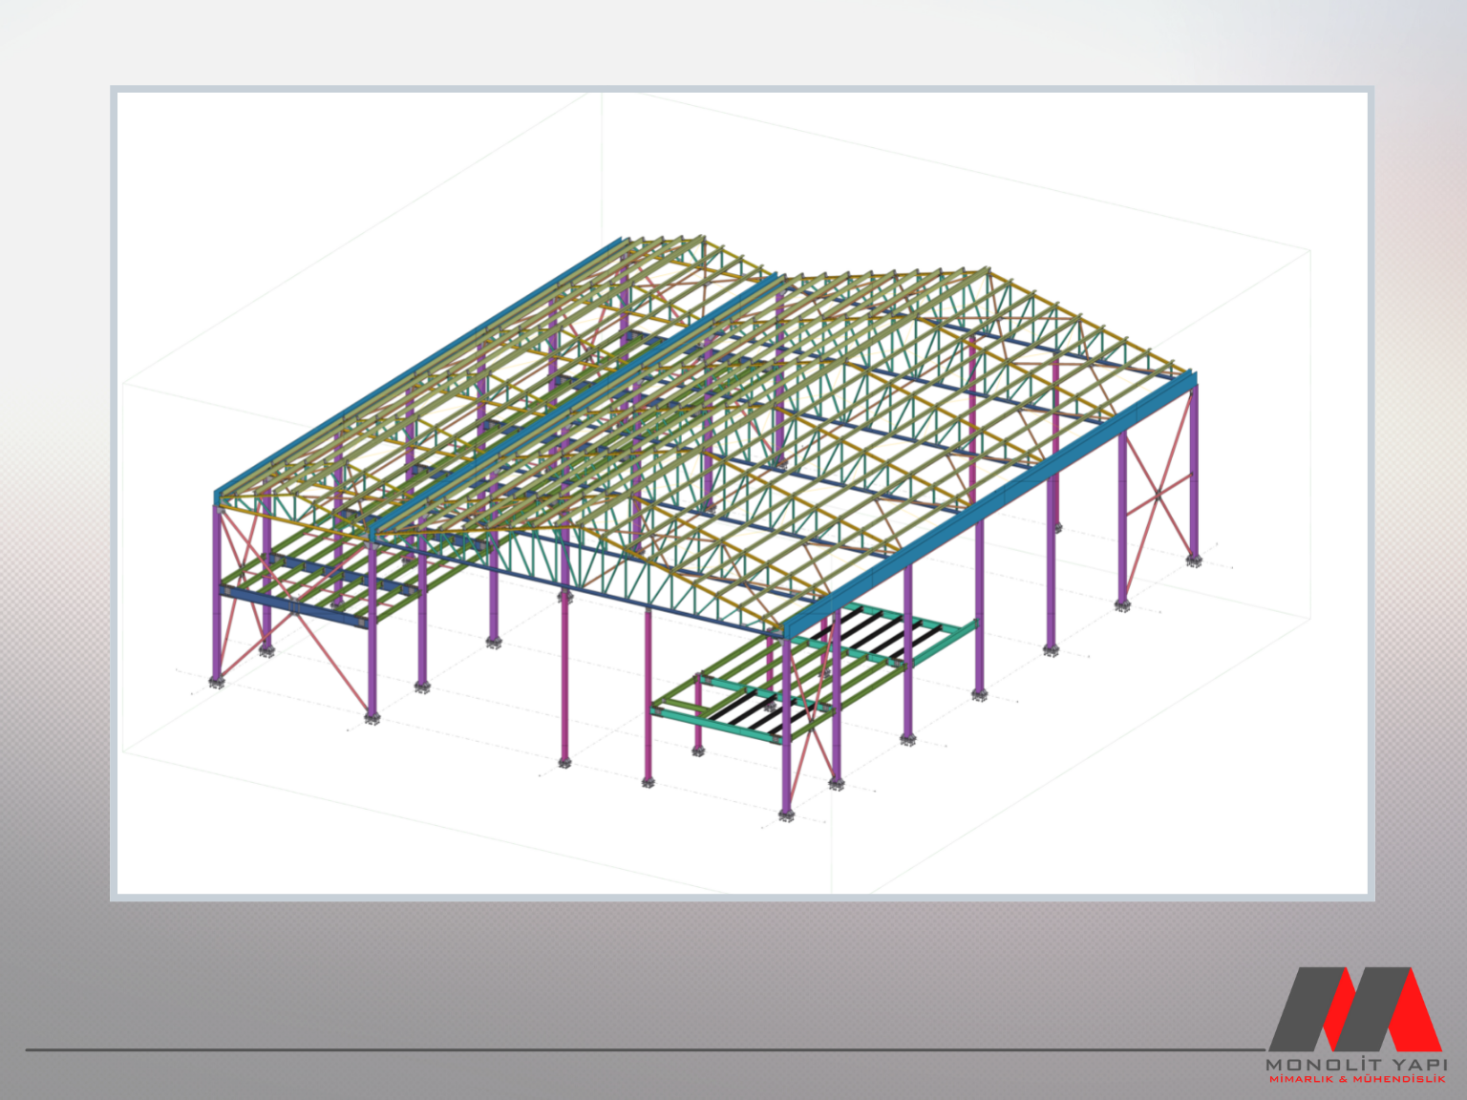Image resolution: width=1467 pixels, height=1100 pixels.
Task: Click the red and gray M logo
Action: 1354,1009
